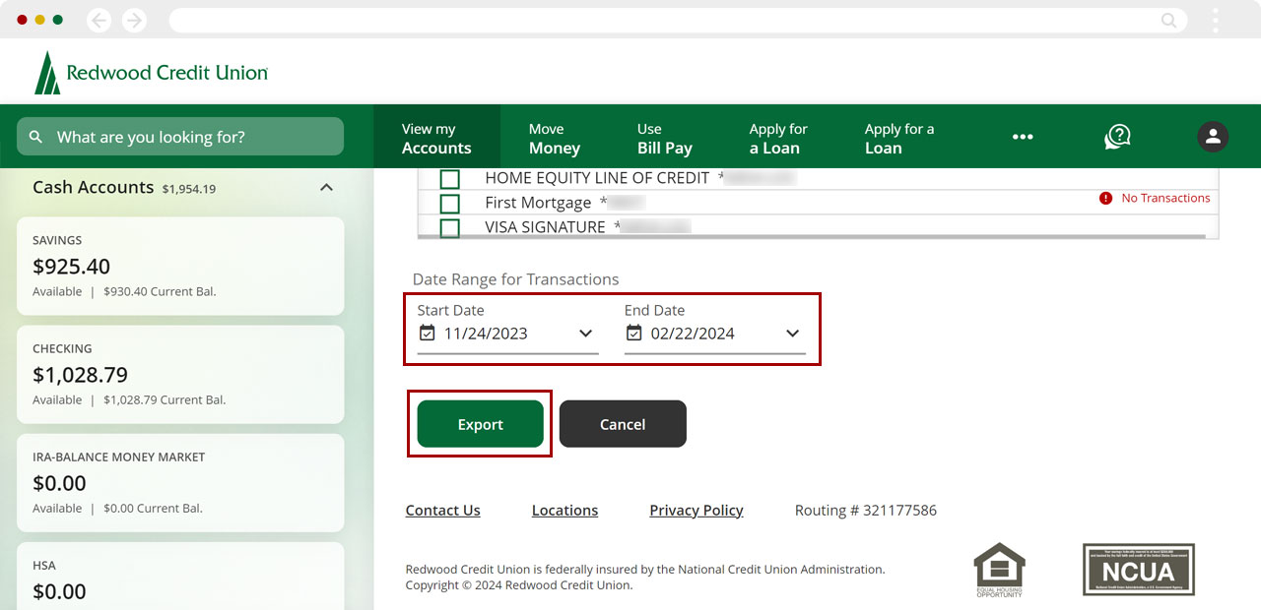The width and height of the screenshot is (1261, 610).
Task: Select the SAVINGS account card
Action: (x=180, y=266)
